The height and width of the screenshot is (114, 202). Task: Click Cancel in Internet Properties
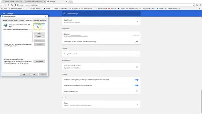33,74
